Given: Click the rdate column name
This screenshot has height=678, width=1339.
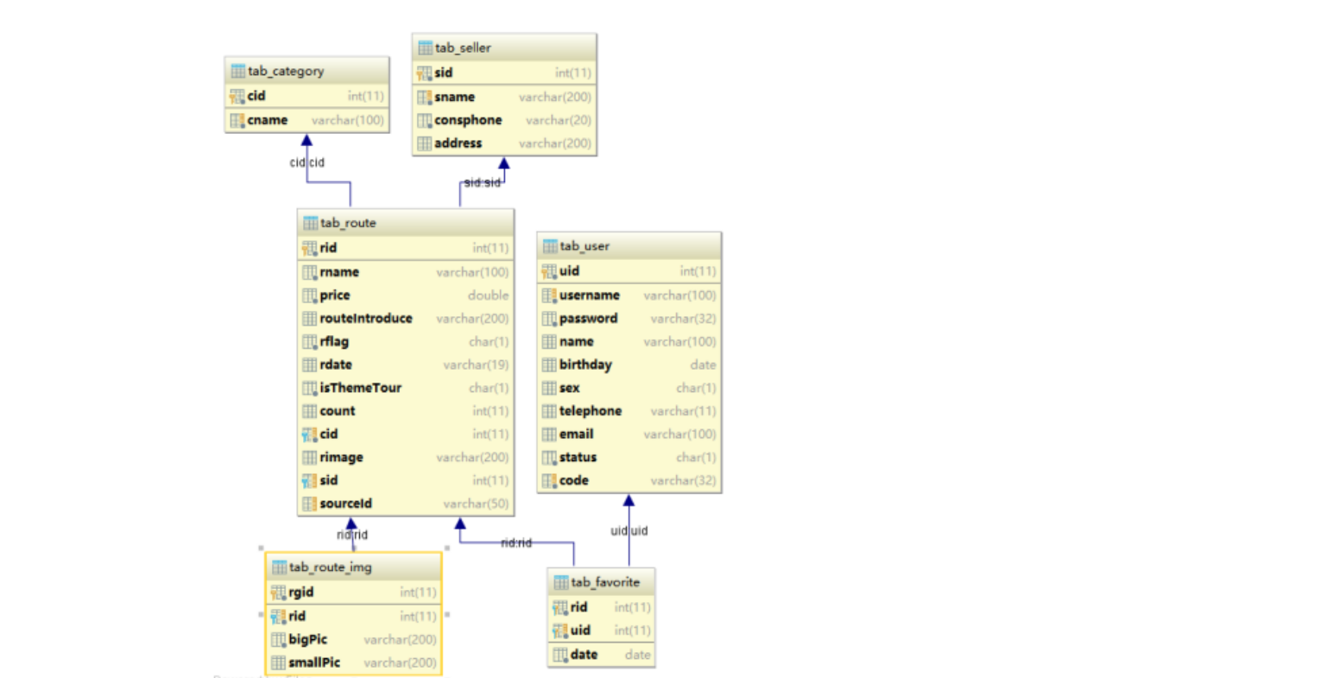Looking at the screenshot, I should (x=336, y=365).
